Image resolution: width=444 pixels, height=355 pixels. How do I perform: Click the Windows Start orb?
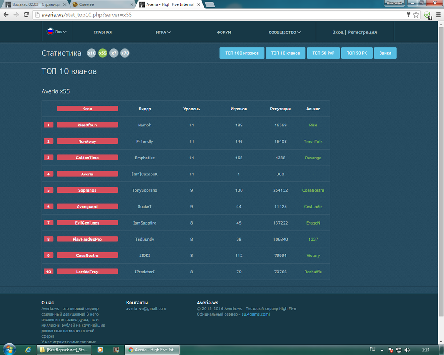9,349
